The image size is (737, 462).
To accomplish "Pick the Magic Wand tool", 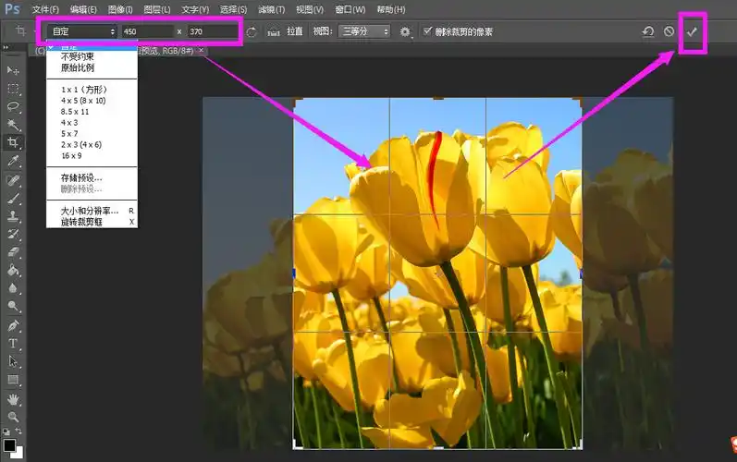I will click(x=13, y=125).
